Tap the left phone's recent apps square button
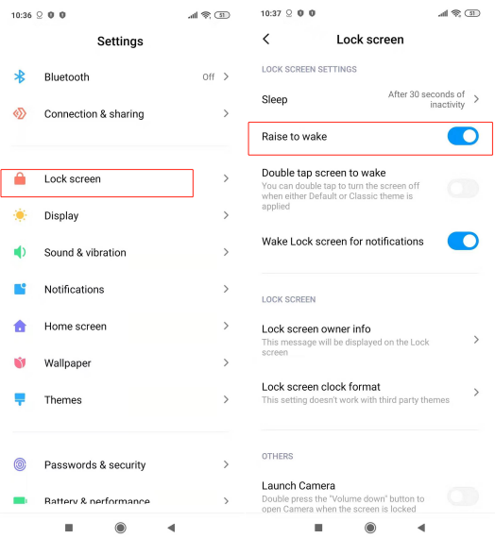495x555 pixels. [69, 528]
